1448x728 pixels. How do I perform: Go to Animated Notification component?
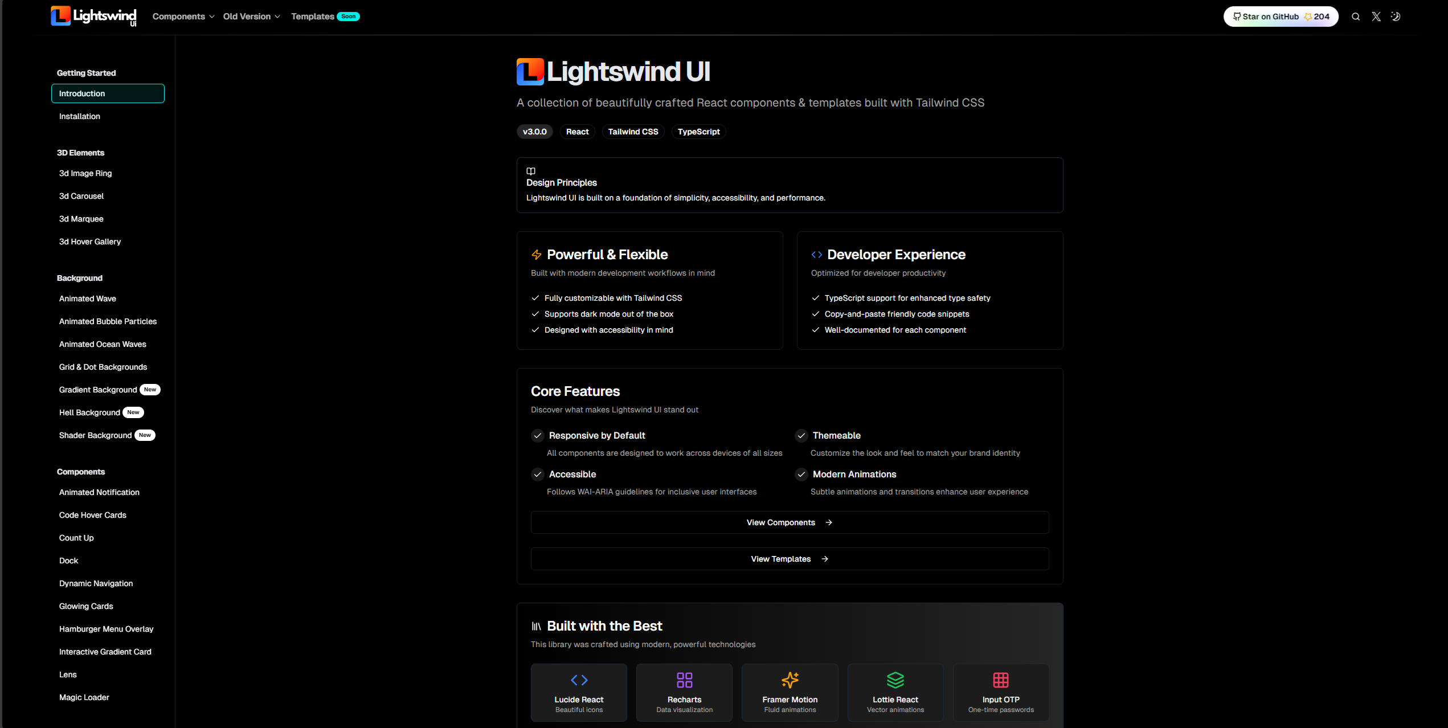tap(99, 492)
